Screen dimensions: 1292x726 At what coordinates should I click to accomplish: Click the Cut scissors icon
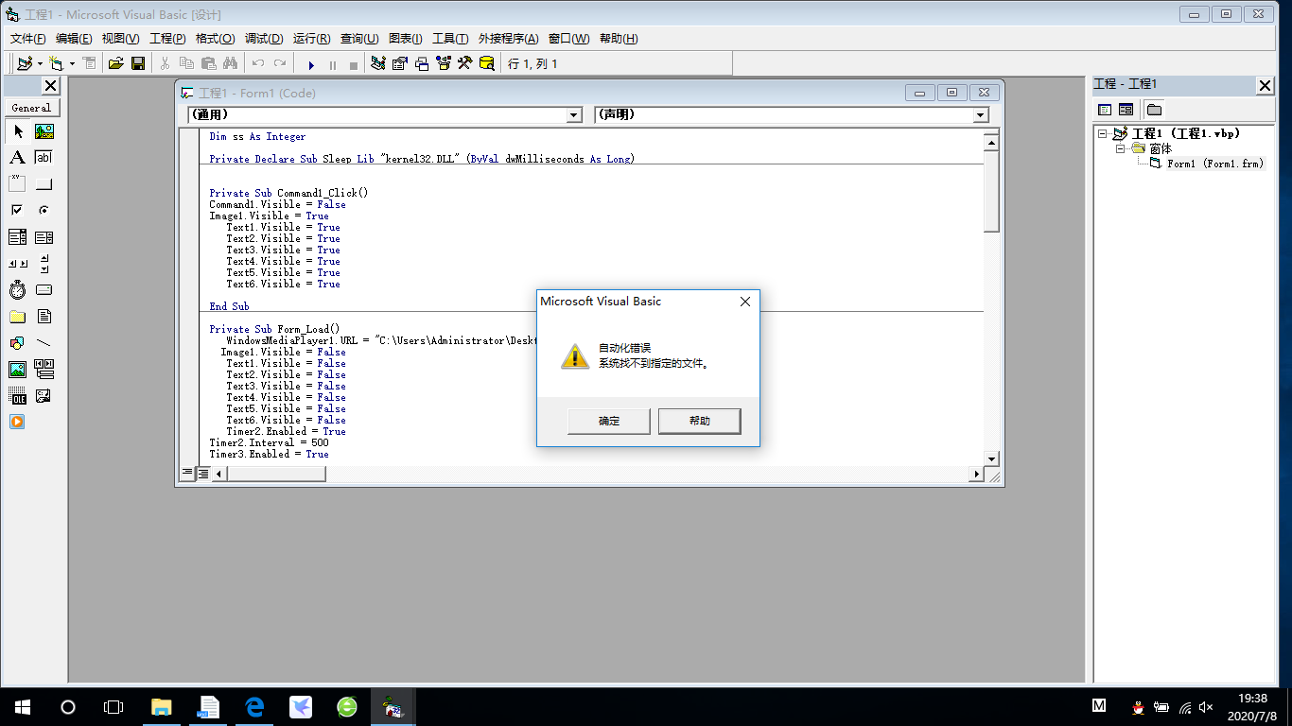[x=165, y=63]
